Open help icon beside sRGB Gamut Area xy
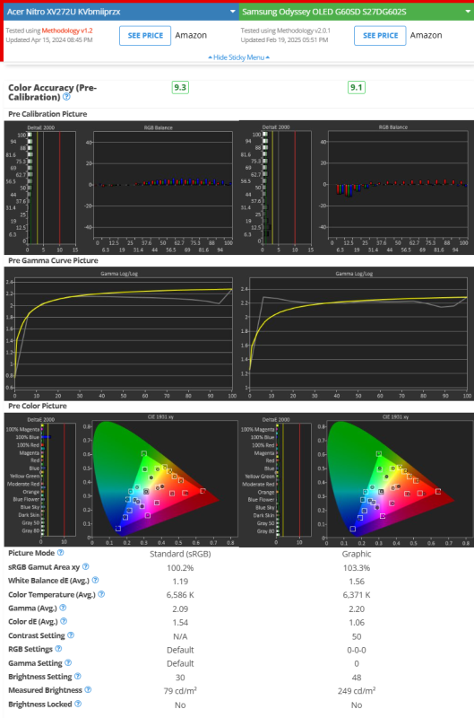The image size is (474, 718). tap(85, 566)
